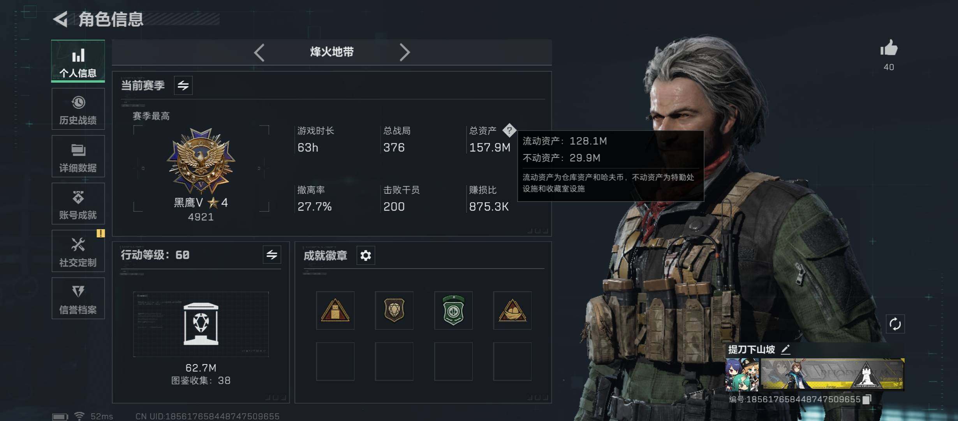Select the green shield achievement badge
Screen dimensions: 958x421
point(453,310)
